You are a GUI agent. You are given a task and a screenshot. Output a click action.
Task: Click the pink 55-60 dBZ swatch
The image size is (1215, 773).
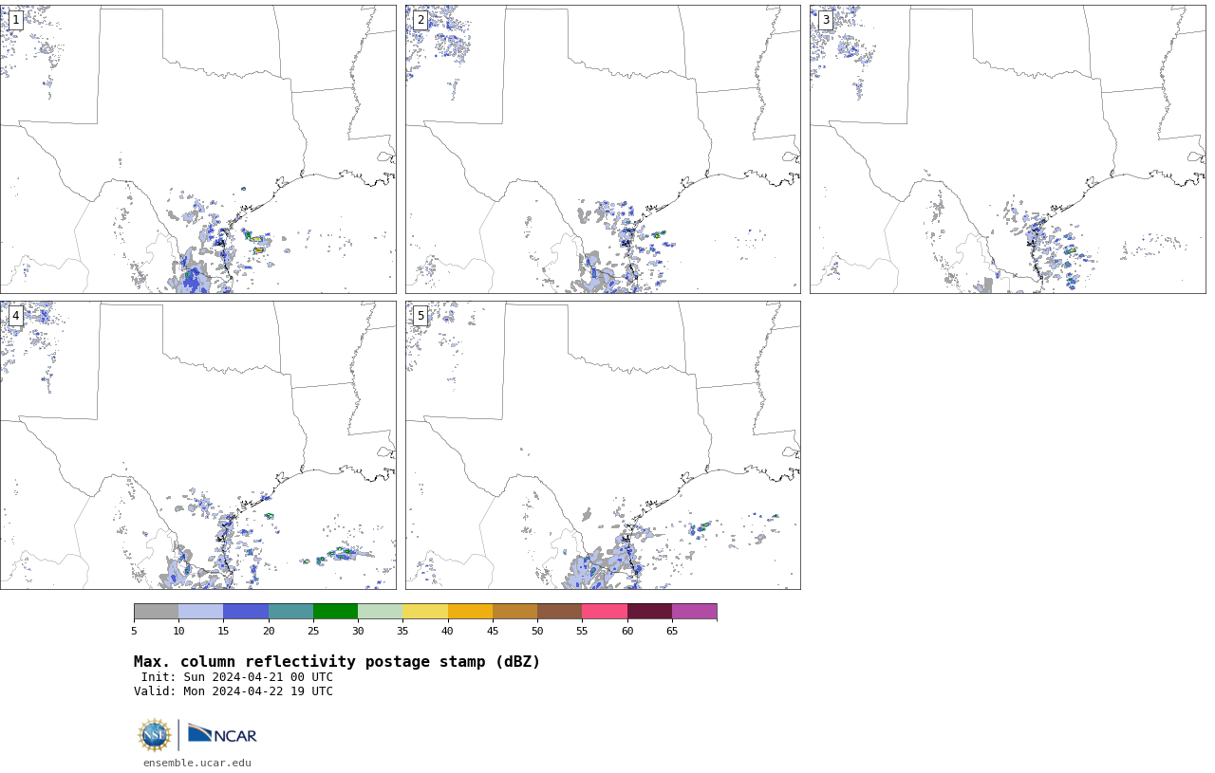tap(605, 612)
